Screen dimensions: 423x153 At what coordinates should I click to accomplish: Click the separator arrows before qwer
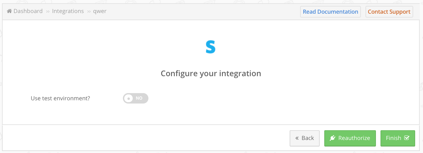[89, 11]
